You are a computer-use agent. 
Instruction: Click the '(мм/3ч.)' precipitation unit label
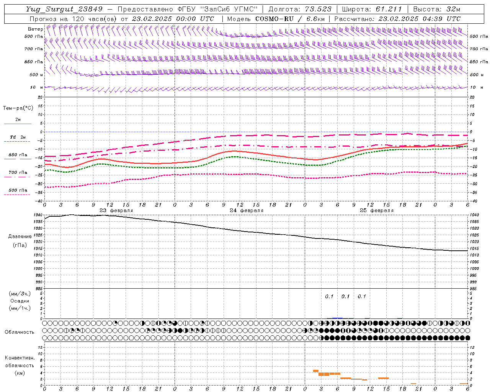tap(20, 294)
